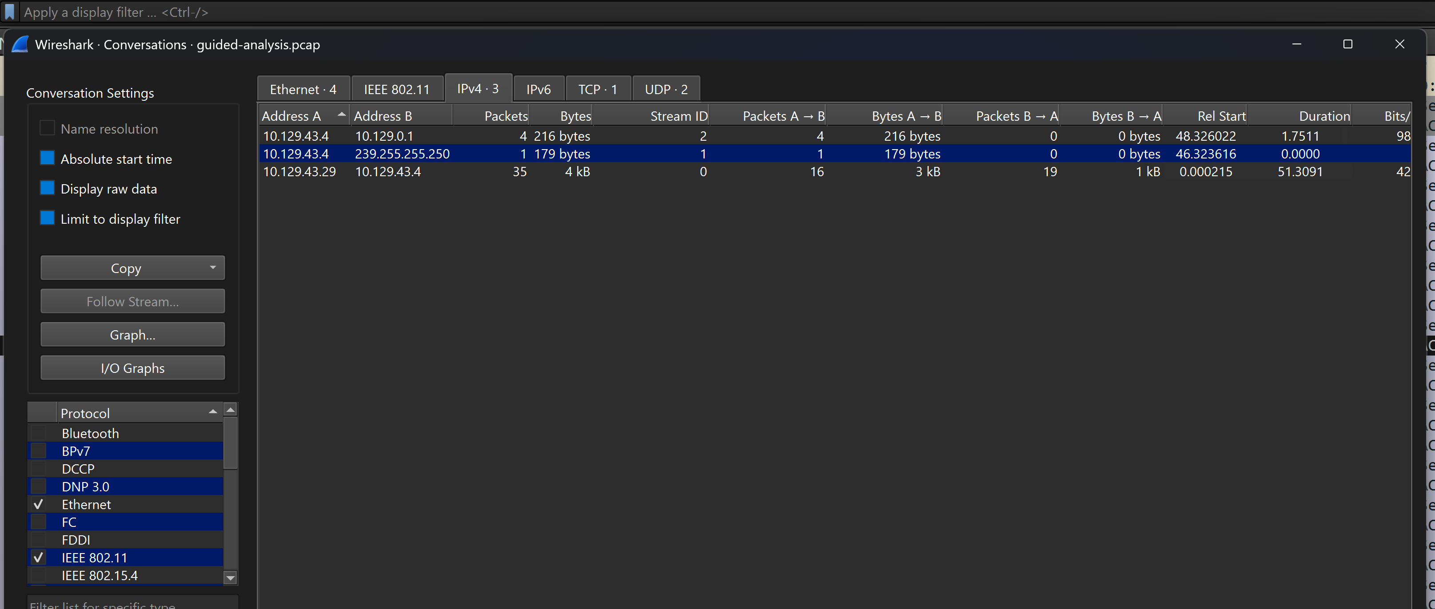Viewport: 1435px width, 609px height.
Task: Minimize the Conversations window
Action: click(1296, 44)
